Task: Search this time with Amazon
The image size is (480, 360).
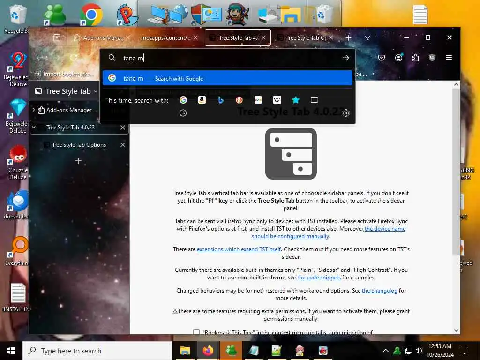Action: pyautogui.click(x=202, y=100)
